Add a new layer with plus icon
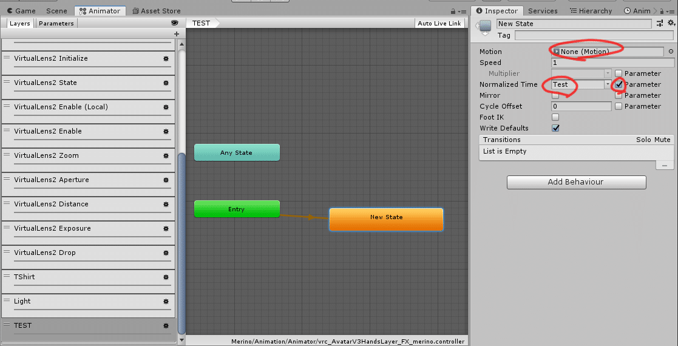The width and height of the screenshot is (678, 346). click(176, 34)
